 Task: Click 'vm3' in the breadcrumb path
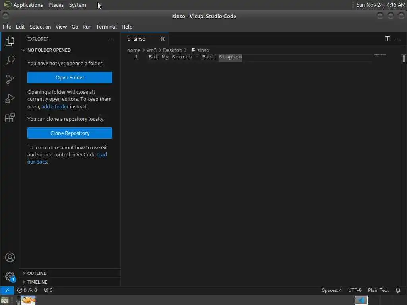coord(151,50)
